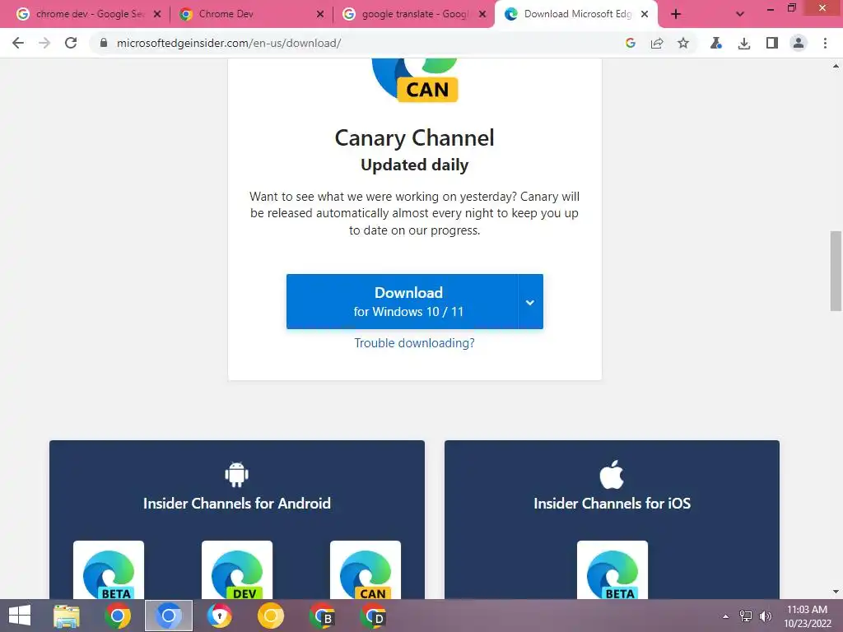The image size is (843, 632).
Task: Show hidden system tray icons
Action: tap(725, 616)
